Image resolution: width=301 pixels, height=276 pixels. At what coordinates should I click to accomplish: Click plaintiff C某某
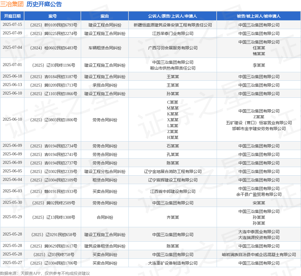pyautogui.click(x=173, y=102)
